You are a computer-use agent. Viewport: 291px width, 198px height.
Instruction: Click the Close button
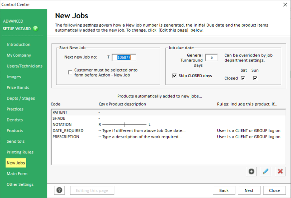[x=274, y=190]
